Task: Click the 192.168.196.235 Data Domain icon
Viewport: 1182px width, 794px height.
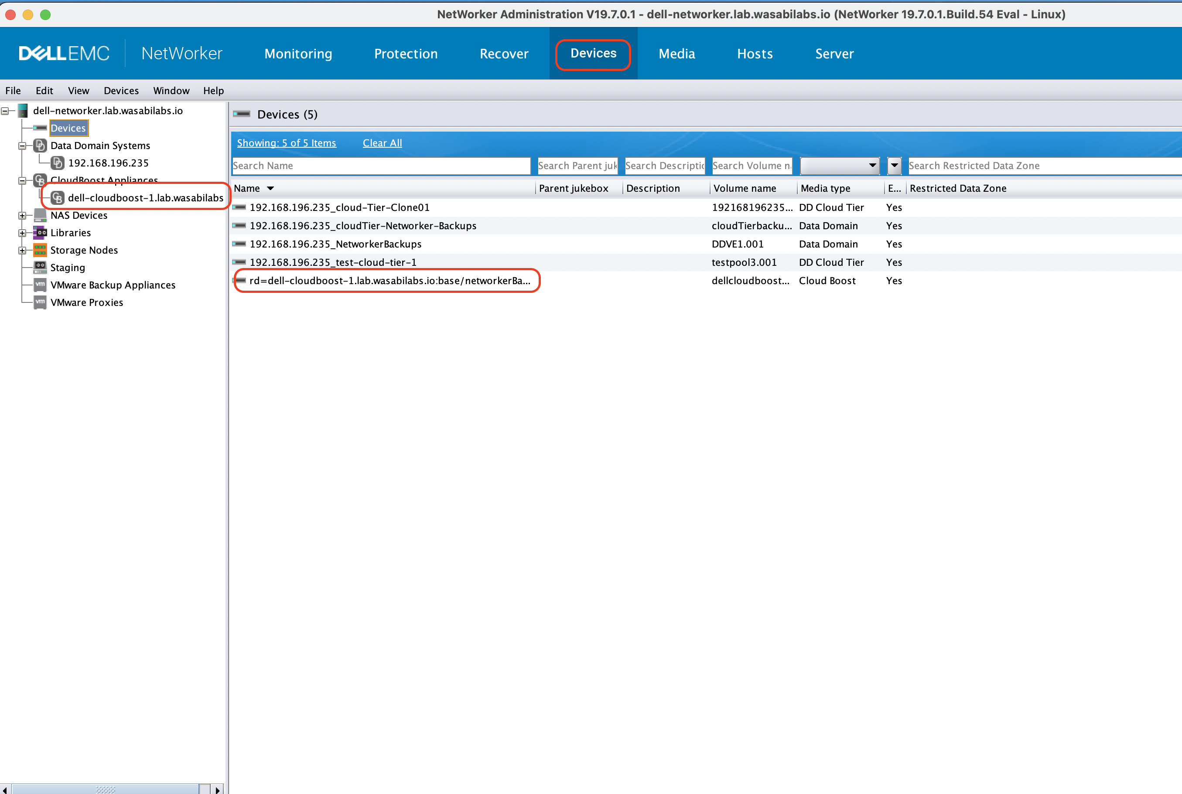Action: click(58, 163)
